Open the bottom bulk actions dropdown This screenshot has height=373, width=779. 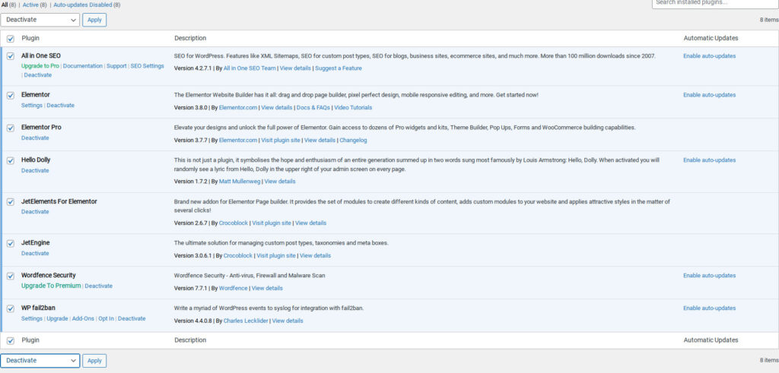(x=40, y=361)
